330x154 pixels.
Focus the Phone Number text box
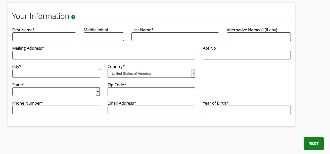(56, 110)
